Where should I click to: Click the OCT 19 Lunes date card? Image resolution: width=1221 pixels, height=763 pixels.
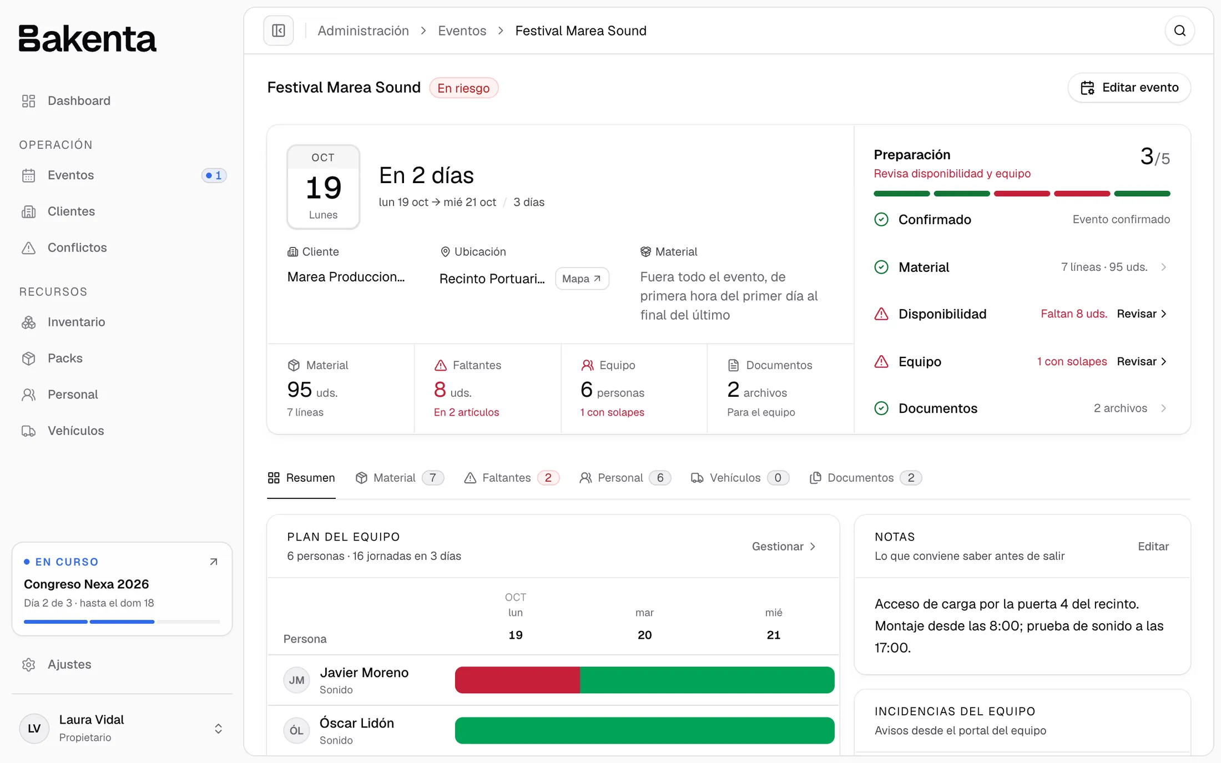click(x=323, y=187)
